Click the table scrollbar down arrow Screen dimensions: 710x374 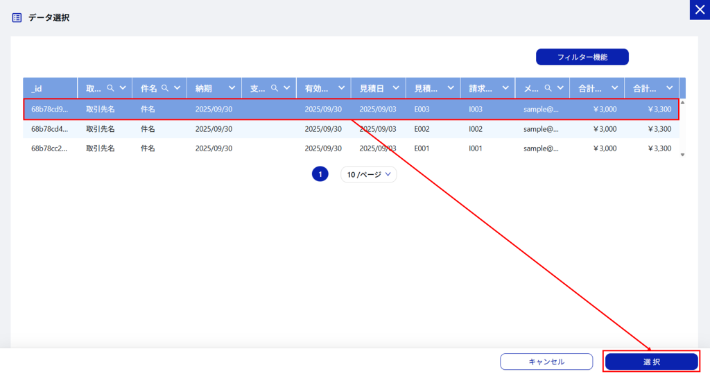coord(682,155)
